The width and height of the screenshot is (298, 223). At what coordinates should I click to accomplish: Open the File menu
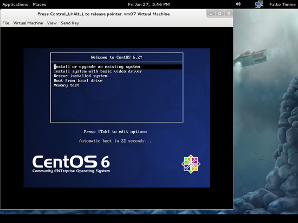click(6, 23)
